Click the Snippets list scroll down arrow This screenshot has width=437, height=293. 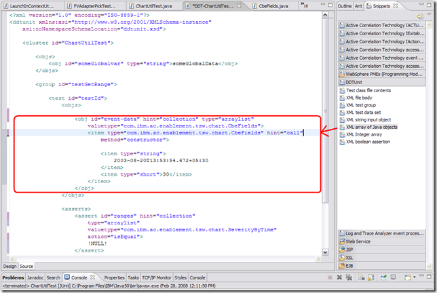[x=429, y=267]
